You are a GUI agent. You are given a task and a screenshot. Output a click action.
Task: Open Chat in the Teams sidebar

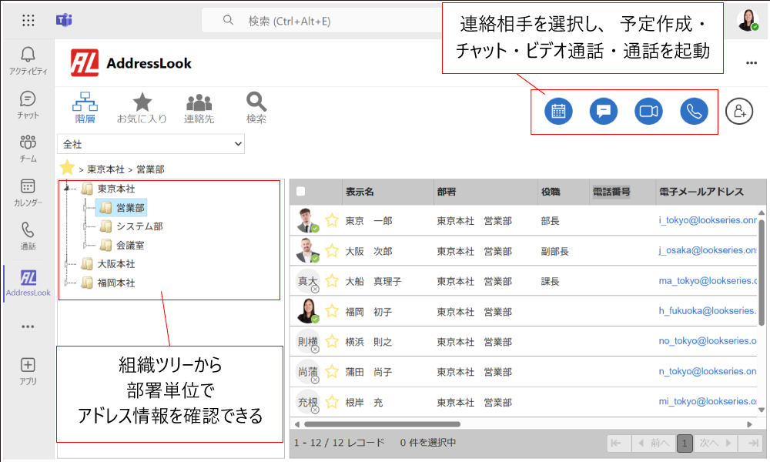coord(28,105)
